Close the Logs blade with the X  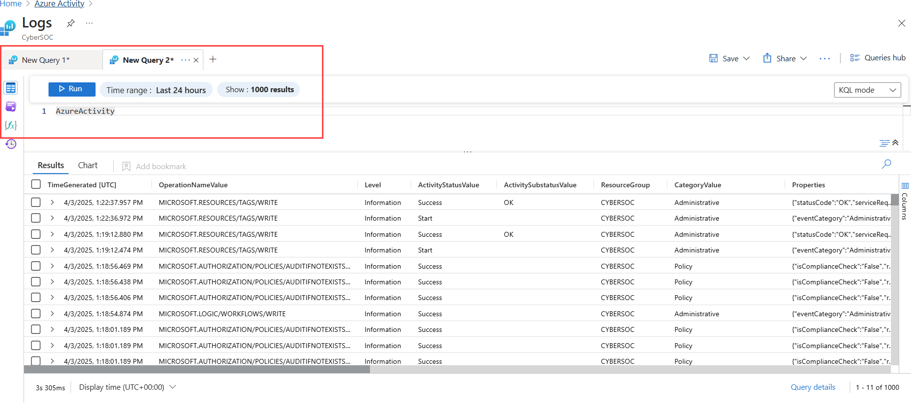[x=901, y=23]
